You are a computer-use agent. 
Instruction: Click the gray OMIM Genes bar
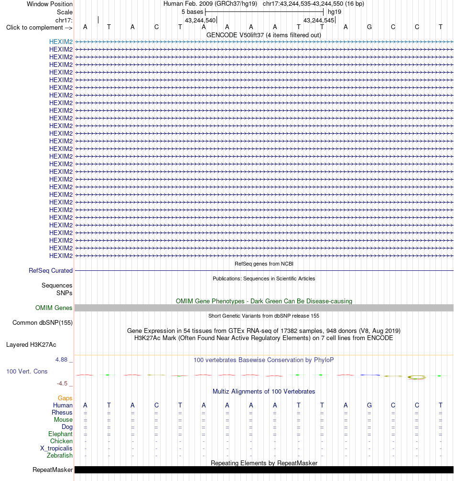(264, 308)
